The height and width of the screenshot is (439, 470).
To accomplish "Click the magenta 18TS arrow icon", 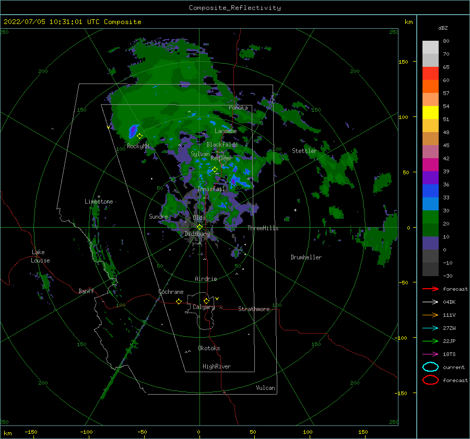I will tap(430, 354).
